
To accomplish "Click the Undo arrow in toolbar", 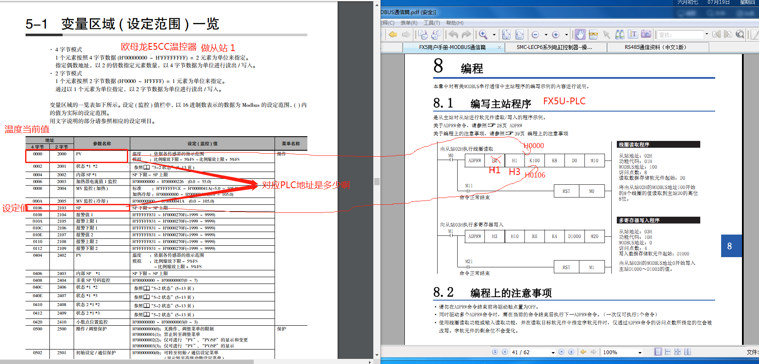I will tap(453, 34).
